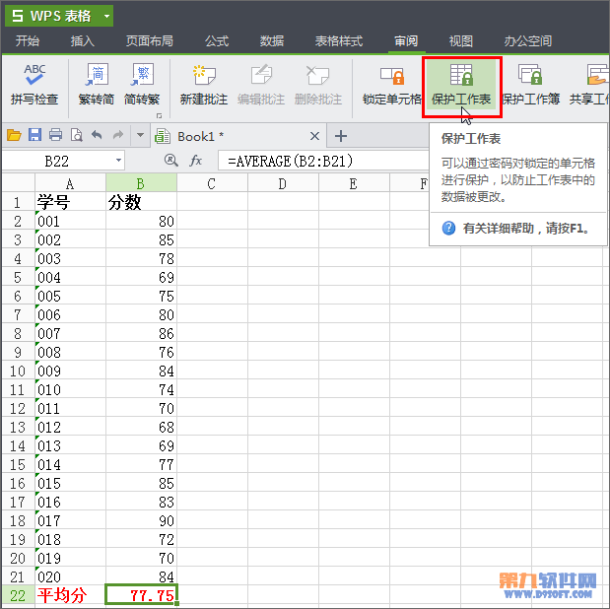Click the score cell 90 in row 18
The image size is (610, 609).
(x=141, y=520)
